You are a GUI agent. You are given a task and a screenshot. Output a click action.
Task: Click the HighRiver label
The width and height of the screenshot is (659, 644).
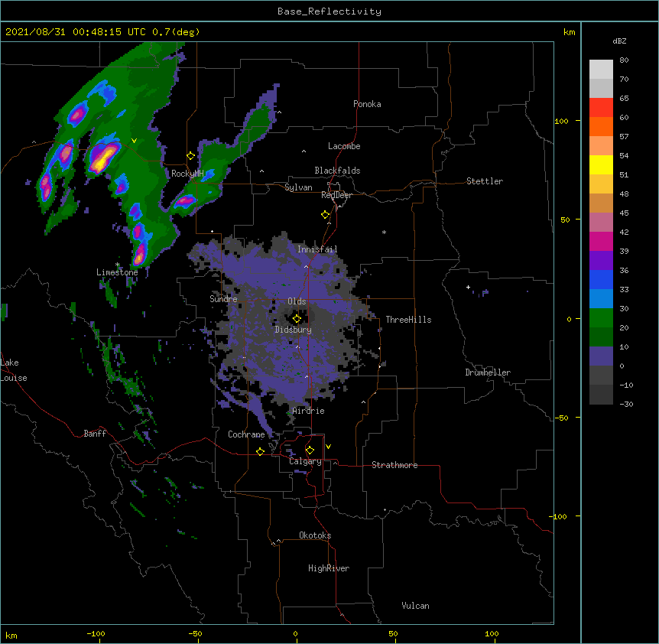(x=329, y=568)
